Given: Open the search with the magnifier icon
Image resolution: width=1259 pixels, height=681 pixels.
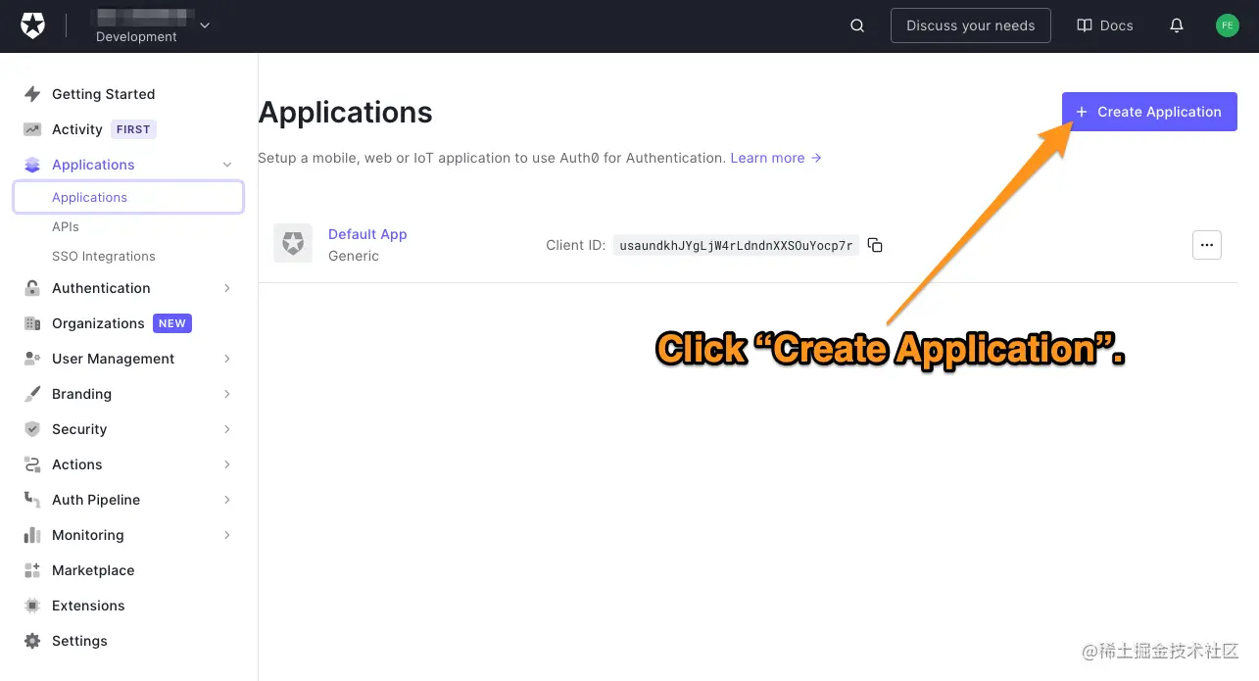Looking at the screenshot, I should tap(856, 25).
